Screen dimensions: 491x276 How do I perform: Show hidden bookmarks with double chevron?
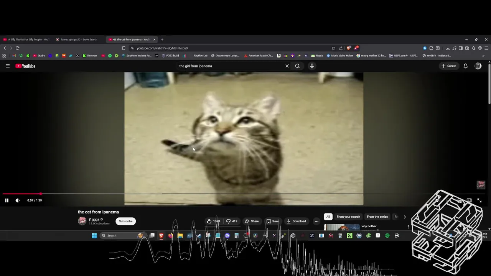click(x=483, y=56)
